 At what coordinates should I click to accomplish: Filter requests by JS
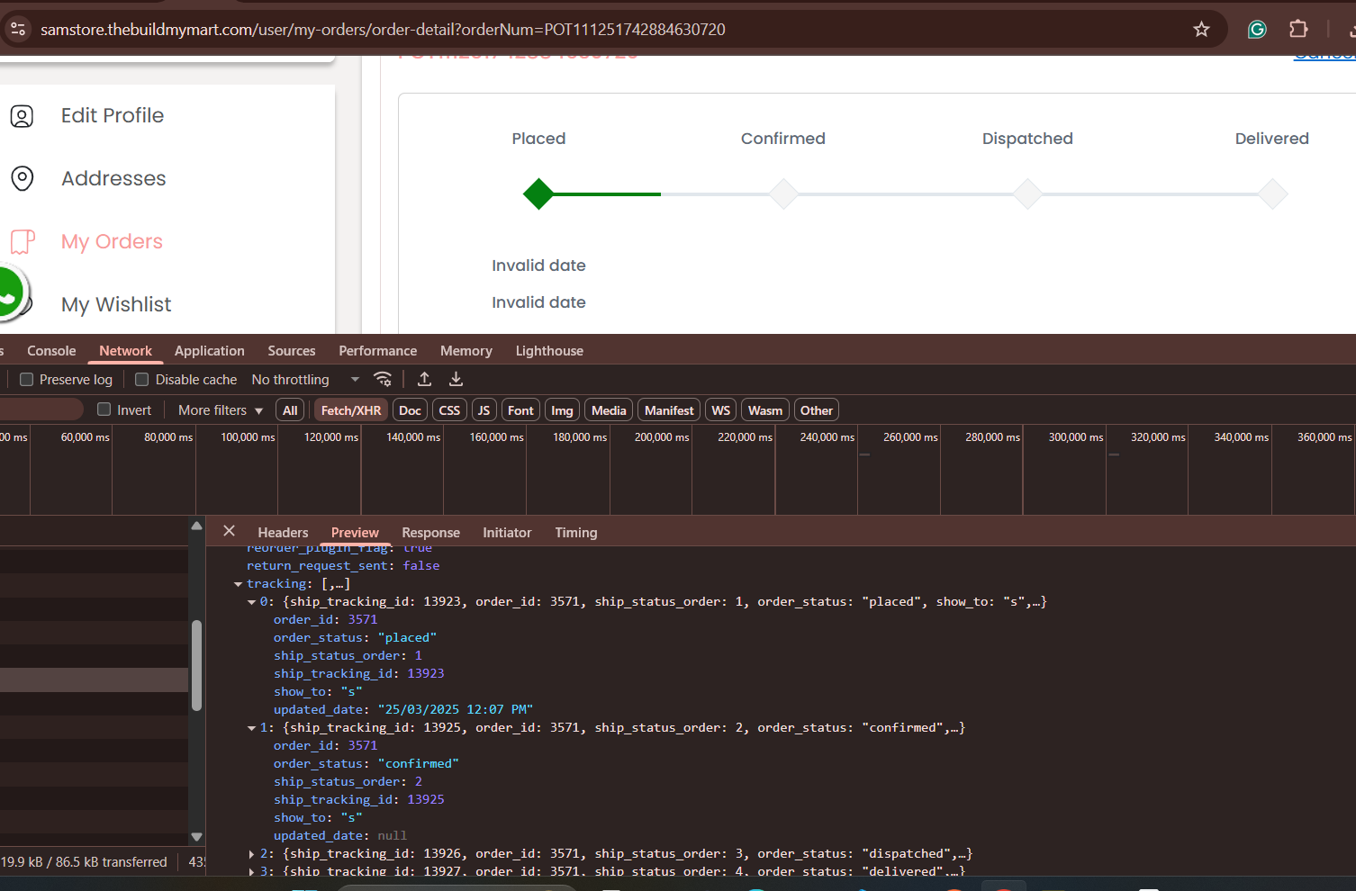click(x=484, y=410)
